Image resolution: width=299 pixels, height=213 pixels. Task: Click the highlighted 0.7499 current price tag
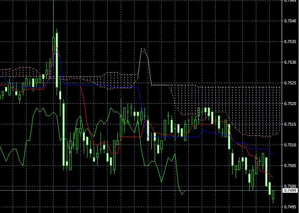click(x=290, y=191)
